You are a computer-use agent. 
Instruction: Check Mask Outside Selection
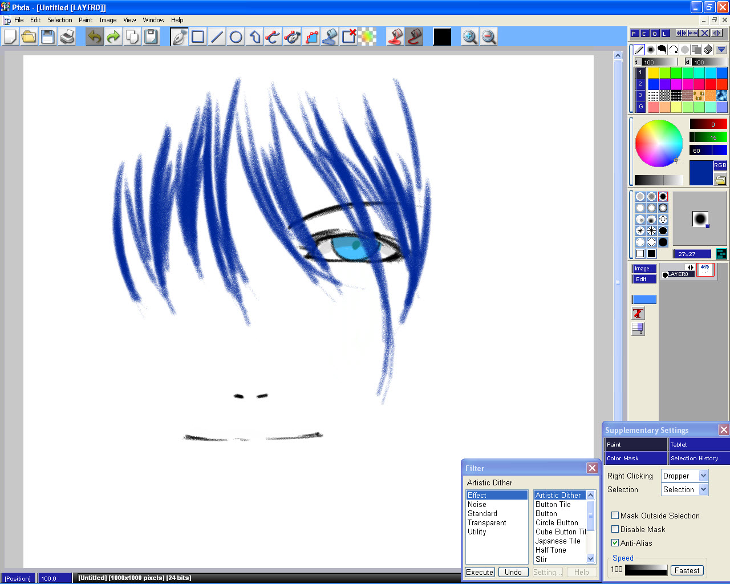[x=615, y=515]
